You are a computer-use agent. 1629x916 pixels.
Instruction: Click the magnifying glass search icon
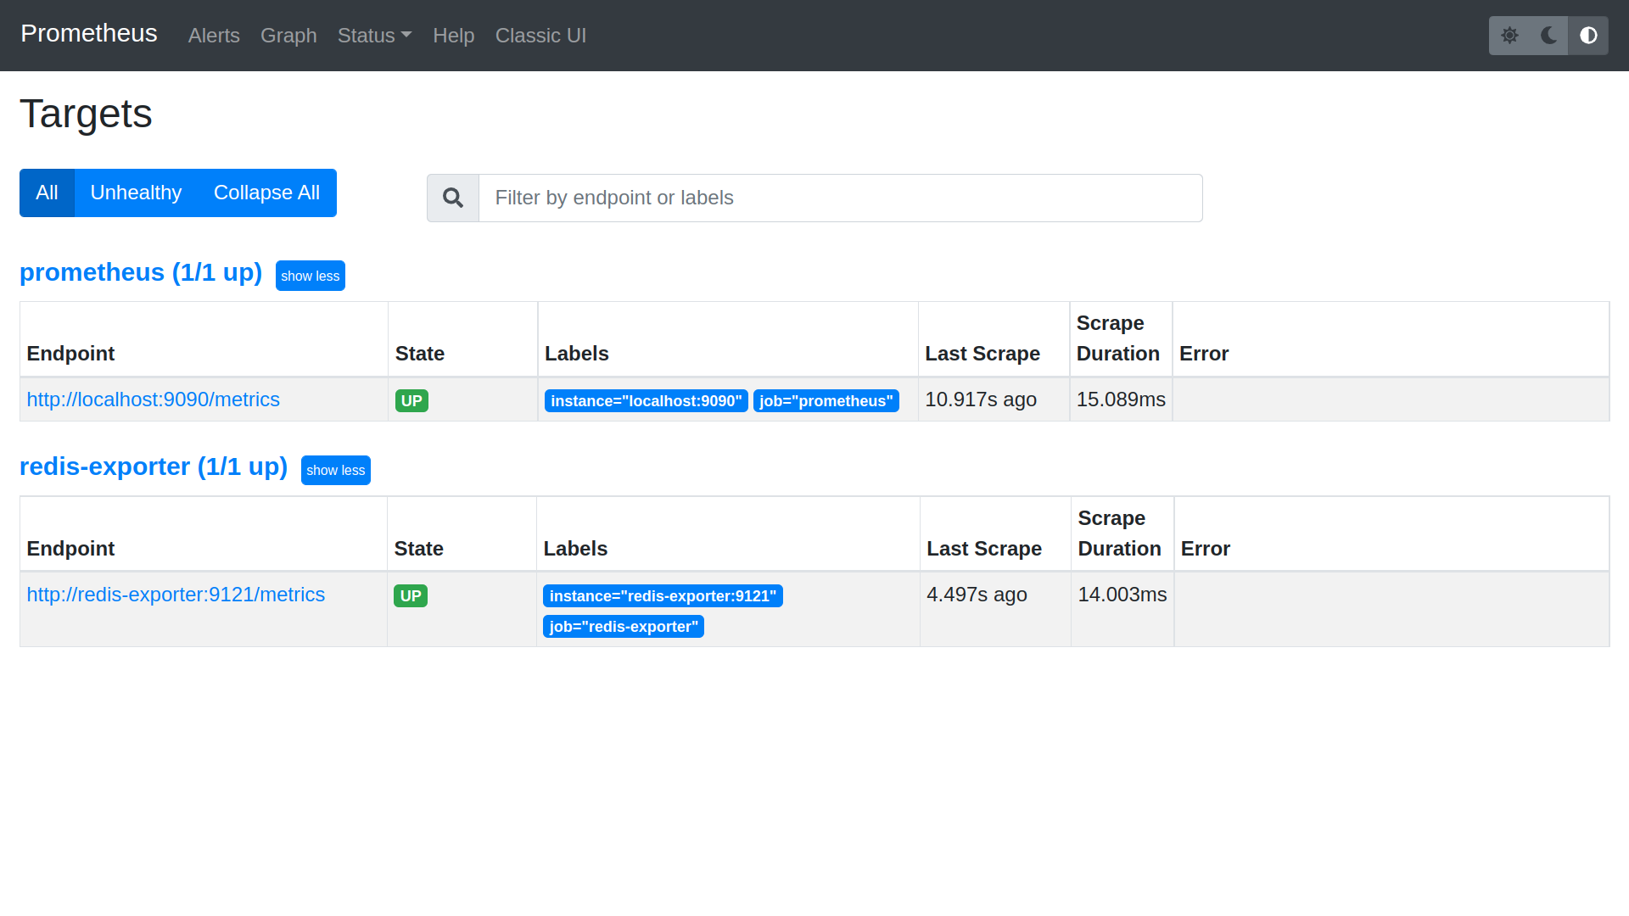[x=453, y=198]
